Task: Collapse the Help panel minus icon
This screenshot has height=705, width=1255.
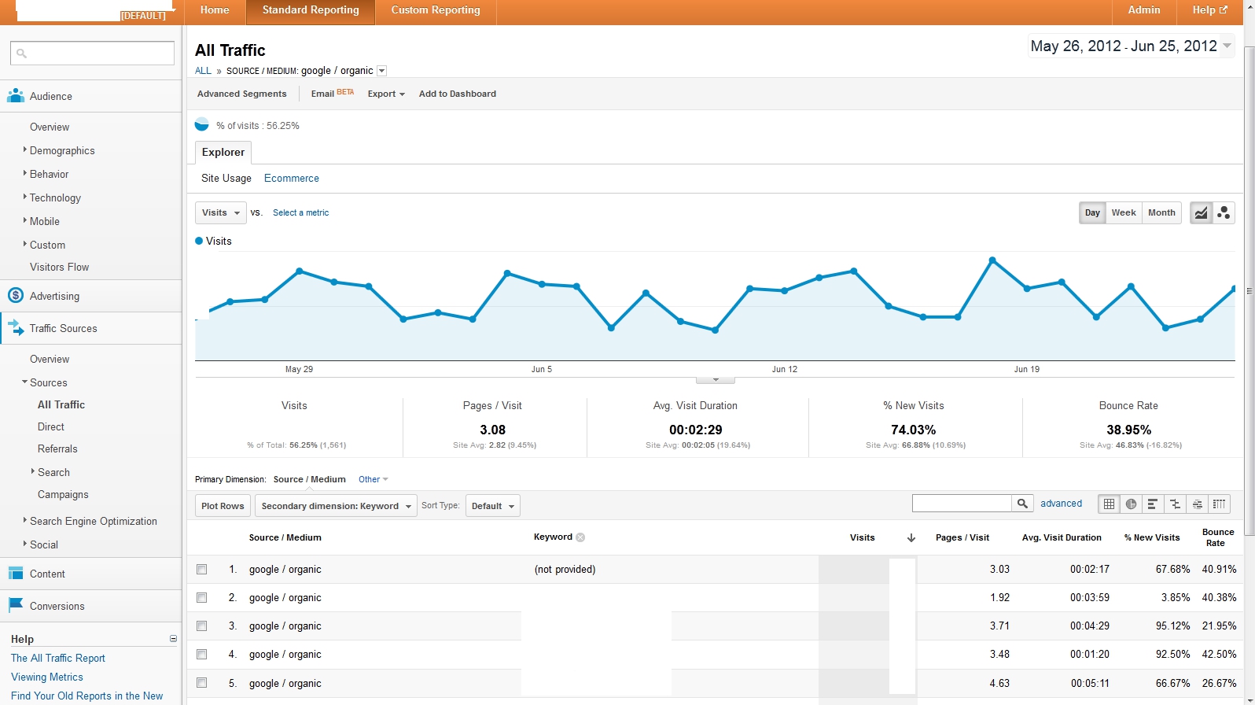Action: tap(173, 639)
